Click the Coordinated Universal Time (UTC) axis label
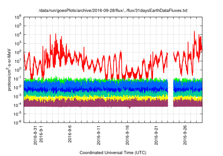223x156 pixels. pyautogui.click(x=113, y=153)
